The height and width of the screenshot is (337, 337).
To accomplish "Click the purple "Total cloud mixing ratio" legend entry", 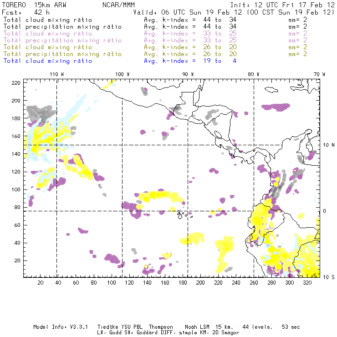I will (x=48, y=34).
